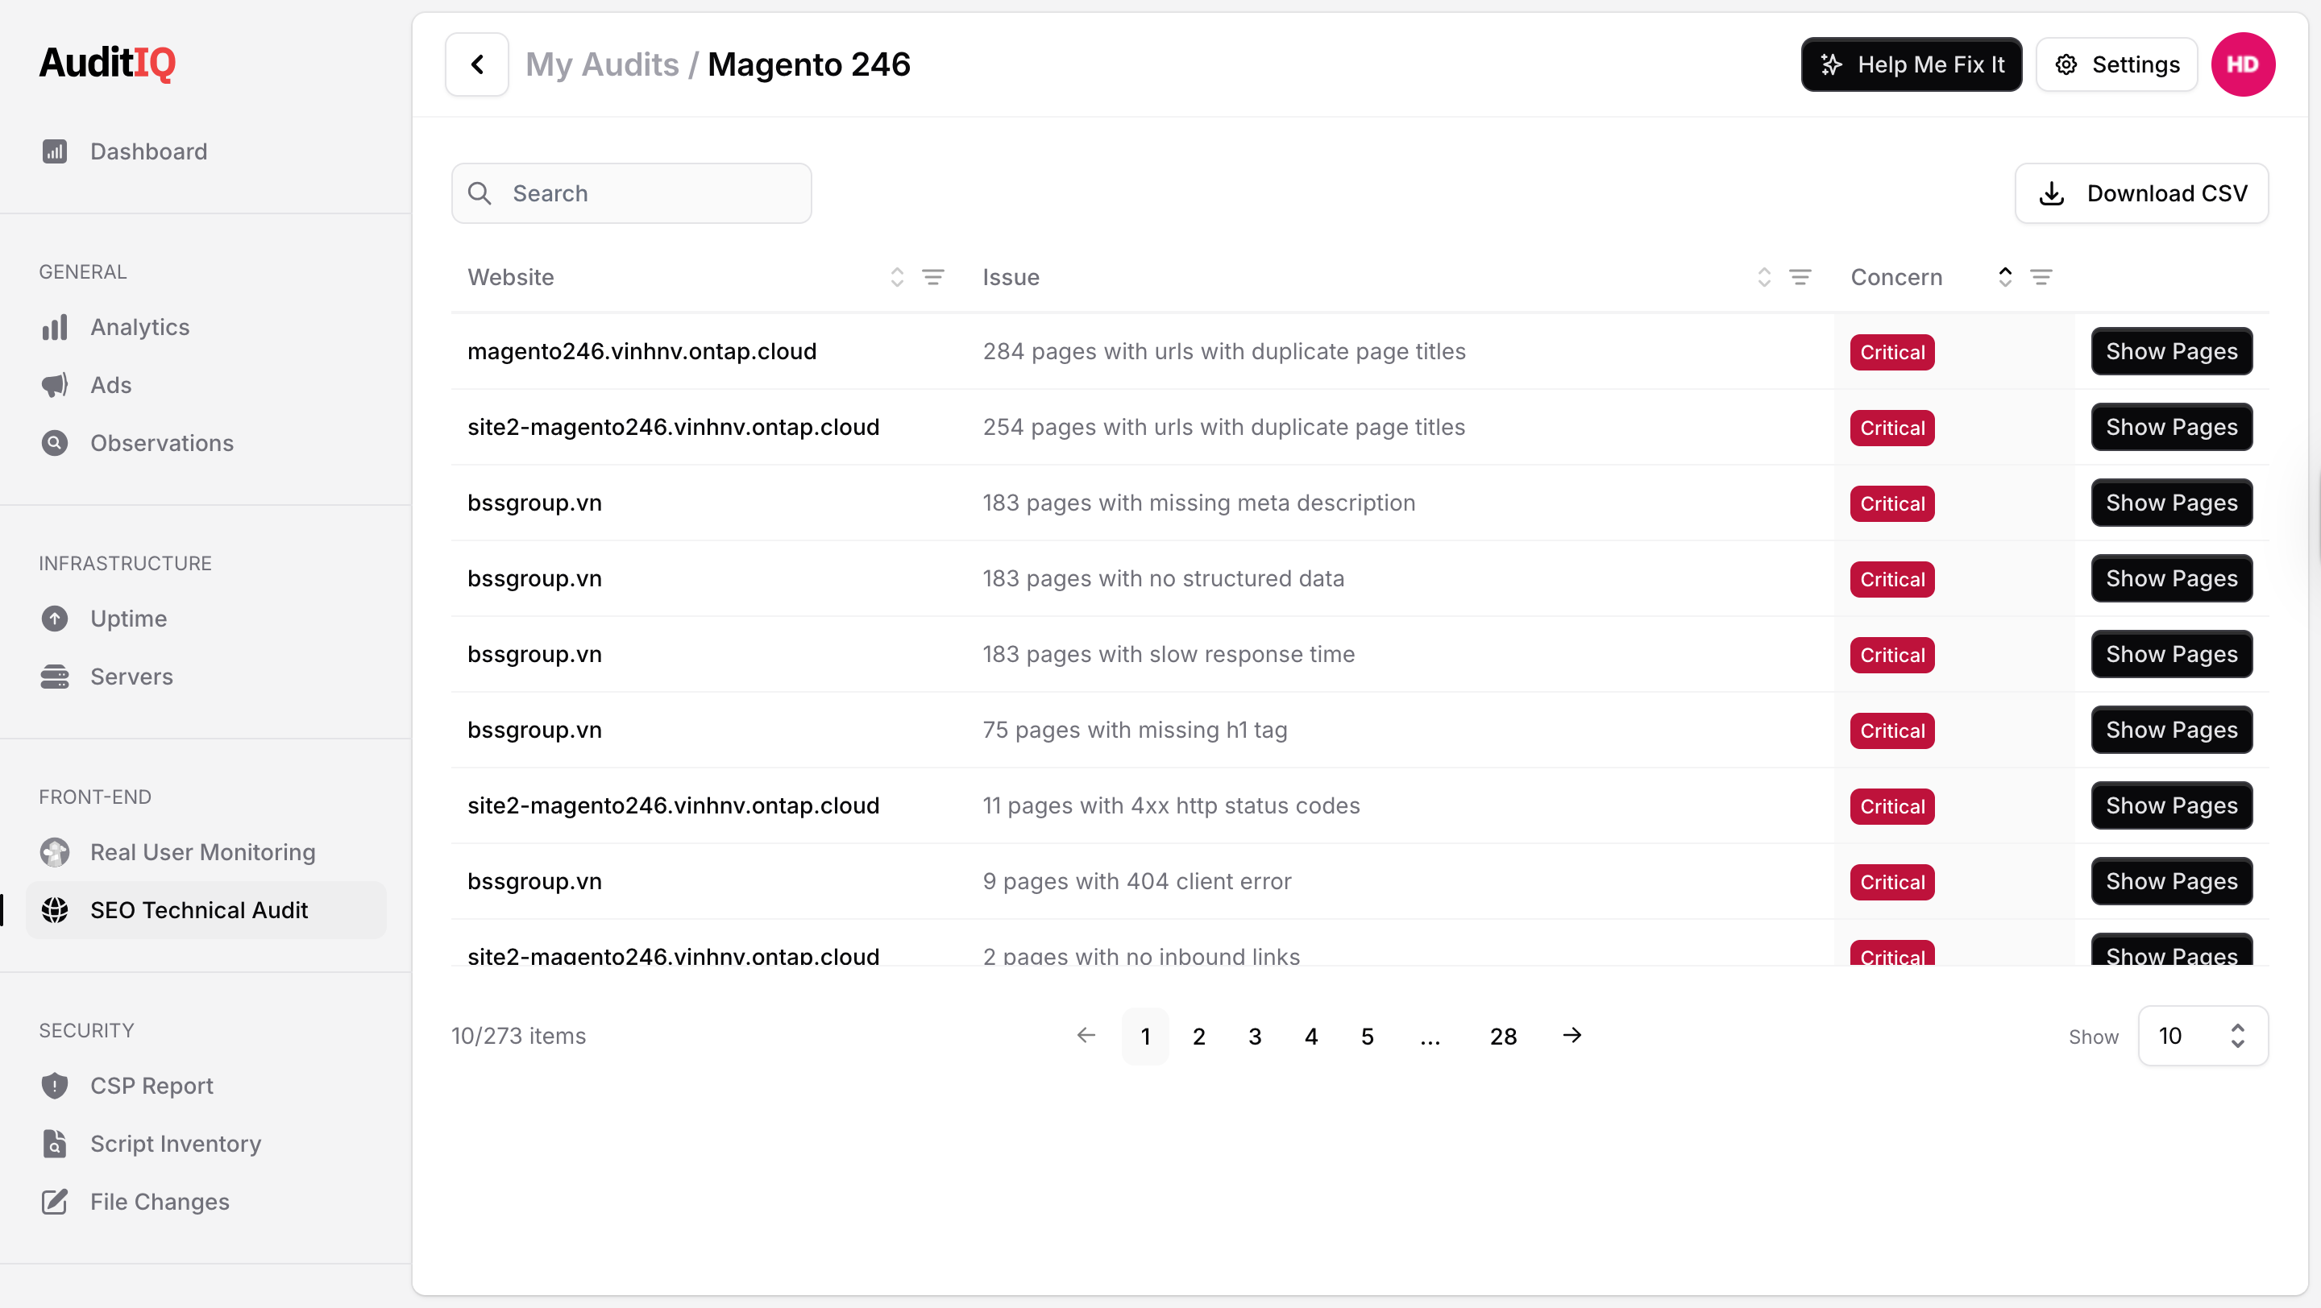This screenshot has width=2321, height=1308.
Task: Open the items-per-page selector showing 10
Action: point(2203,1036)
